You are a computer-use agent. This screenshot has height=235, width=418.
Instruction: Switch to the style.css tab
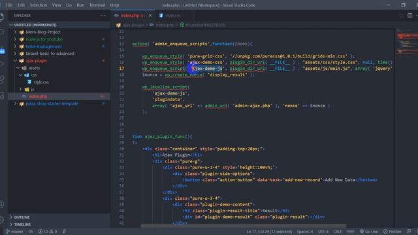pos(172,16)
